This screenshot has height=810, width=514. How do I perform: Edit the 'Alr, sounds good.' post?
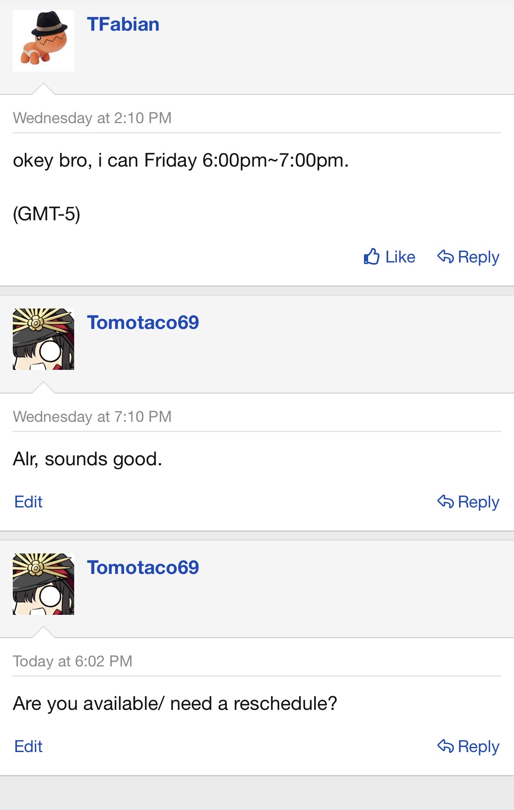coord(29,502)
